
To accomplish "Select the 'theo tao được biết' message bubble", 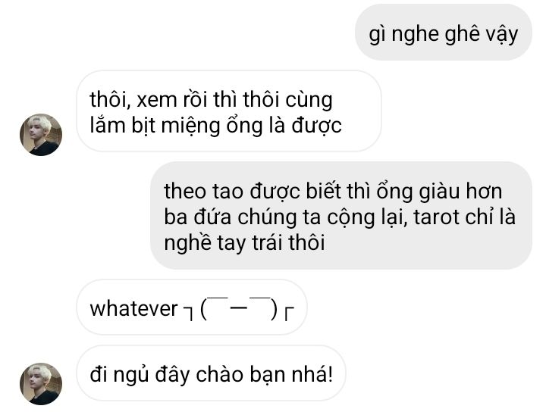I will click(x=341, y=215).
